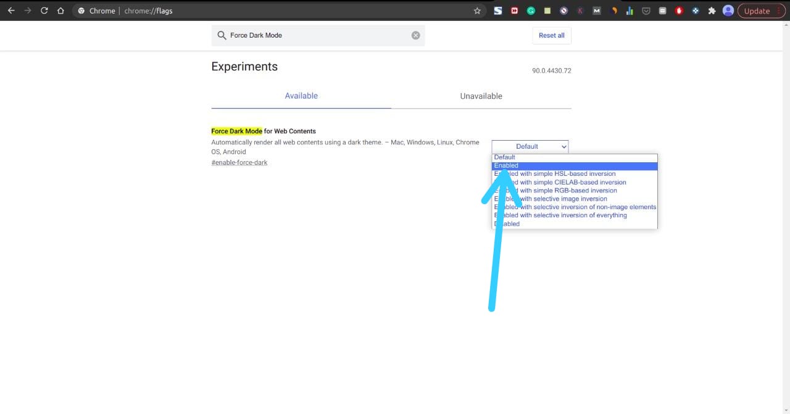The image size is (790, 414).
Task: Switch to the Available tab
Action: (x=301, y=96)
